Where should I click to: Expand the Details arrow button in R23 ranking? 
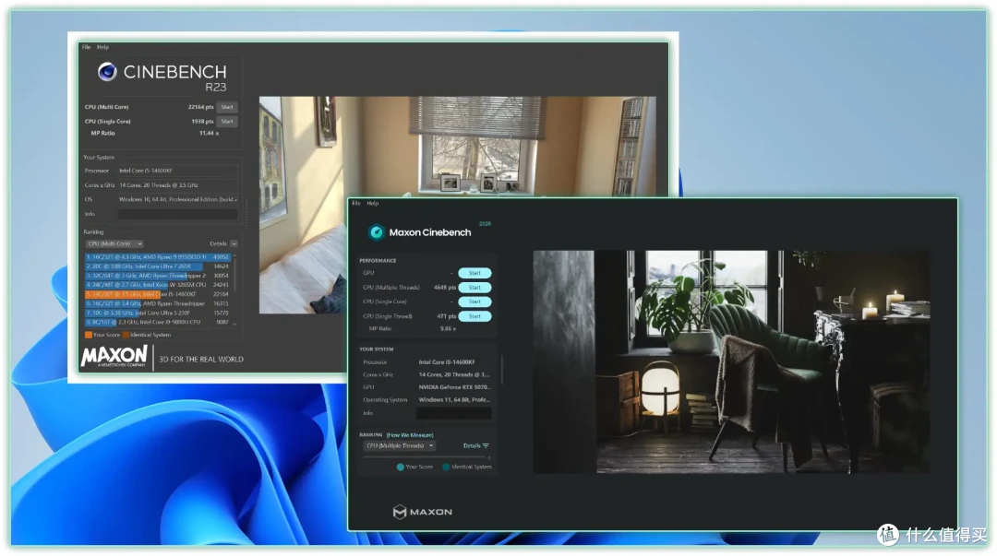(x=234, y=244)
